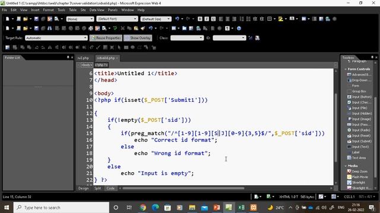
Task: Open the File menu
Action: click(4, 10)
